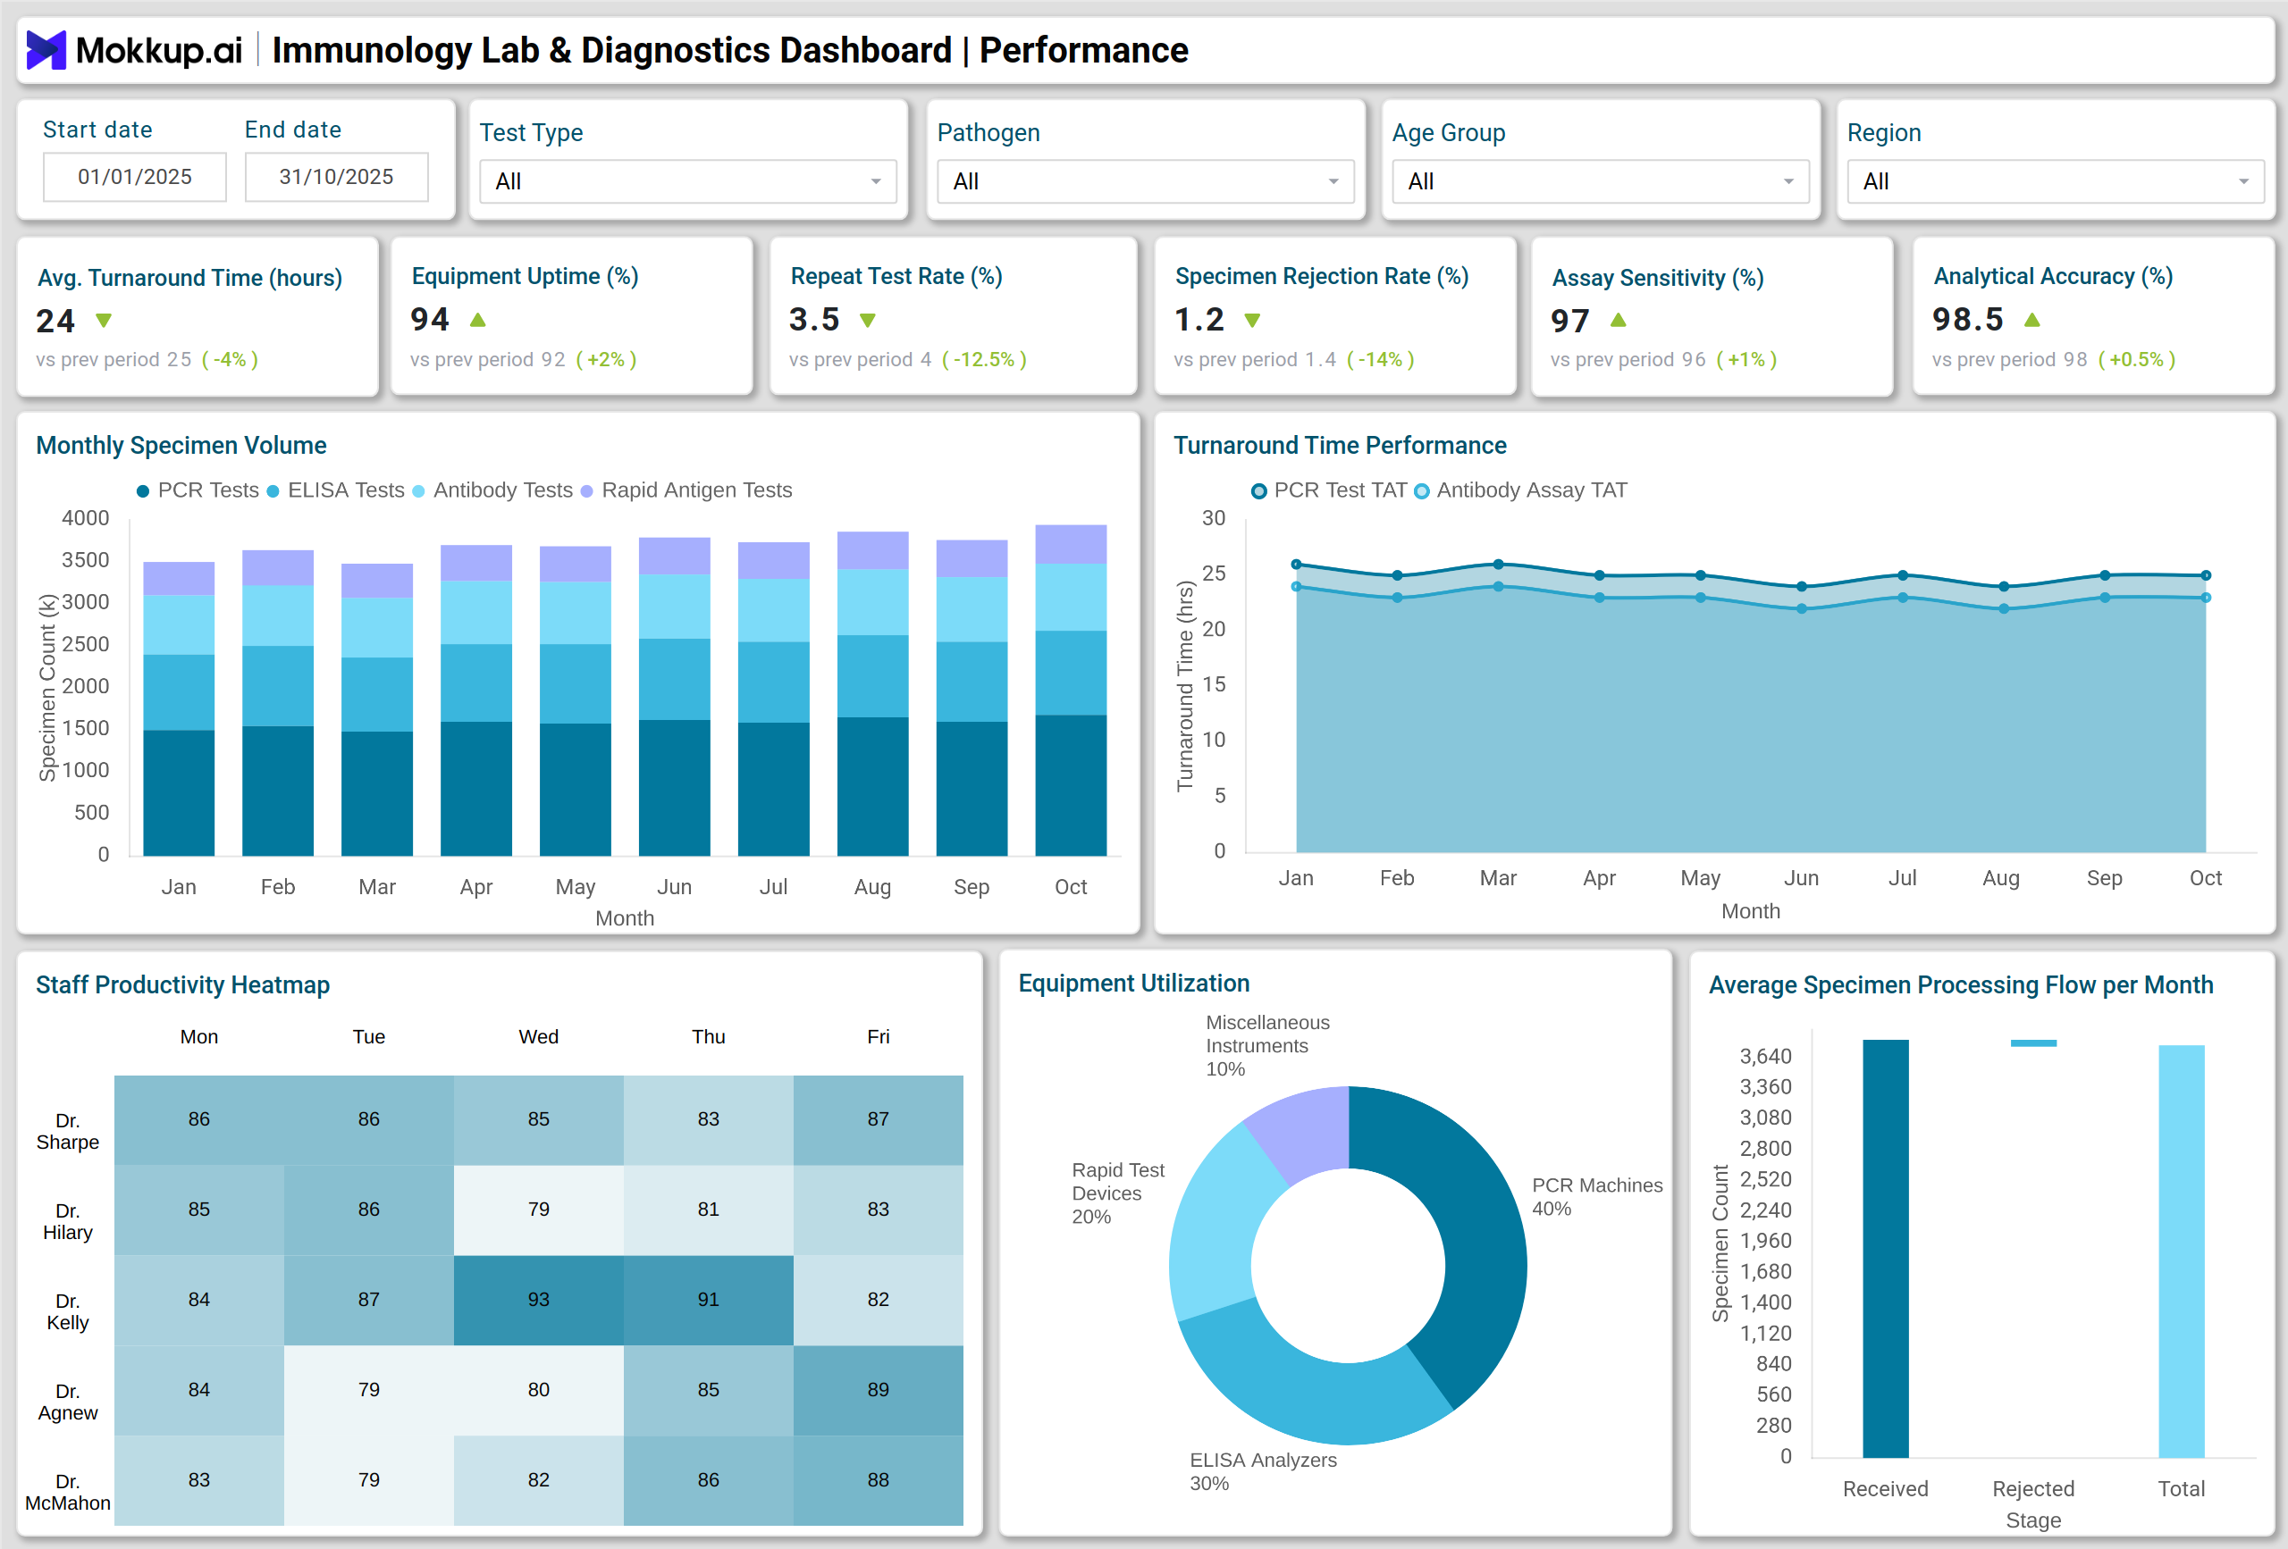The height and width of the screenshot is (1549, 2288).
Task: Click the Received bar in processing flow chart
Action: 1885,1248
